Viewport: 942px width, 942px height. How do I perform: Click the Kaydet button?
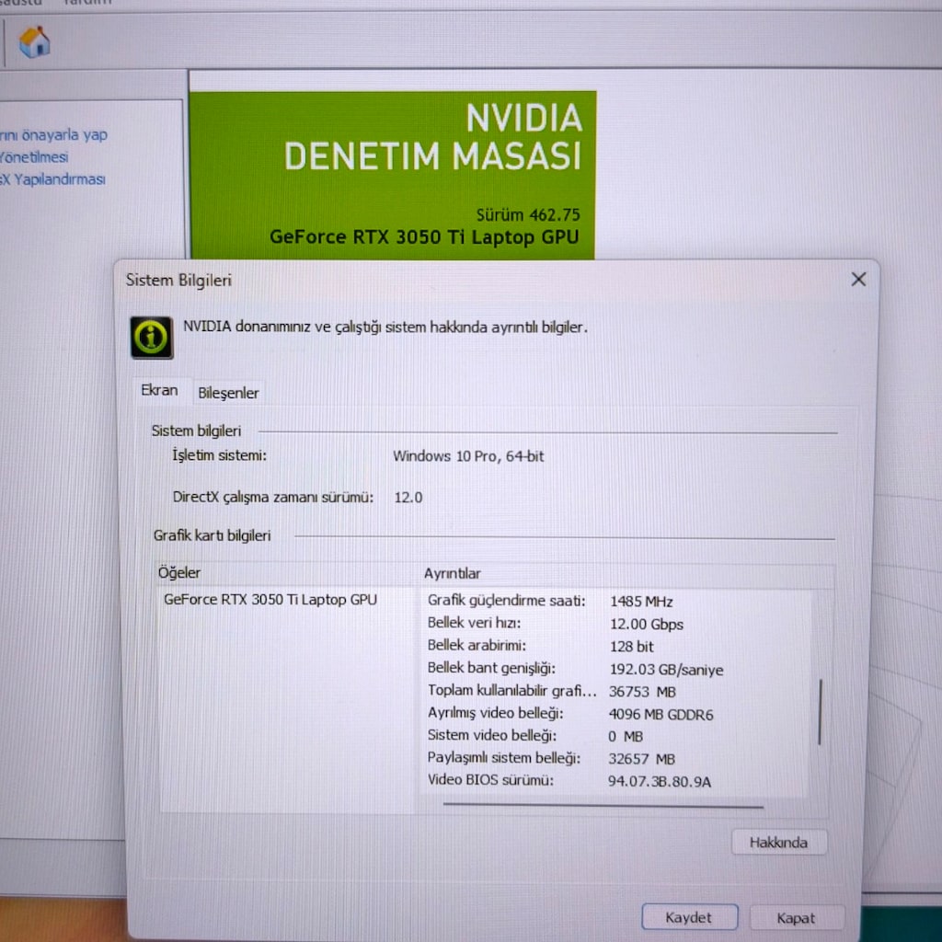(689, 917)
